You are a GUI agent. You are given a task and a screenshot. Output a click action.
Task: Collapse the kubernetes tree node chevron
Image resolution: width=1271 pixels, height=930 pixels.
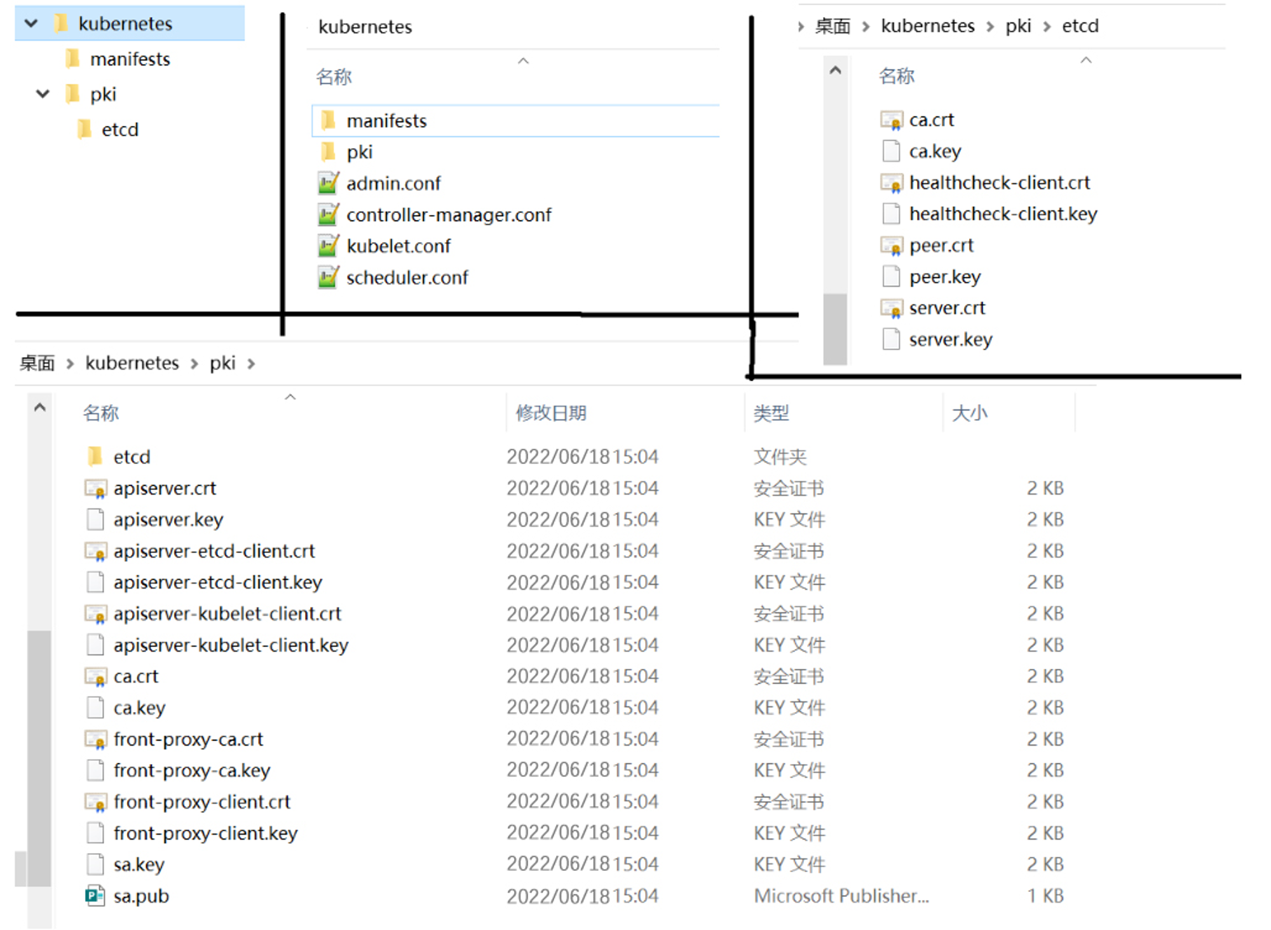pos(31,24)
